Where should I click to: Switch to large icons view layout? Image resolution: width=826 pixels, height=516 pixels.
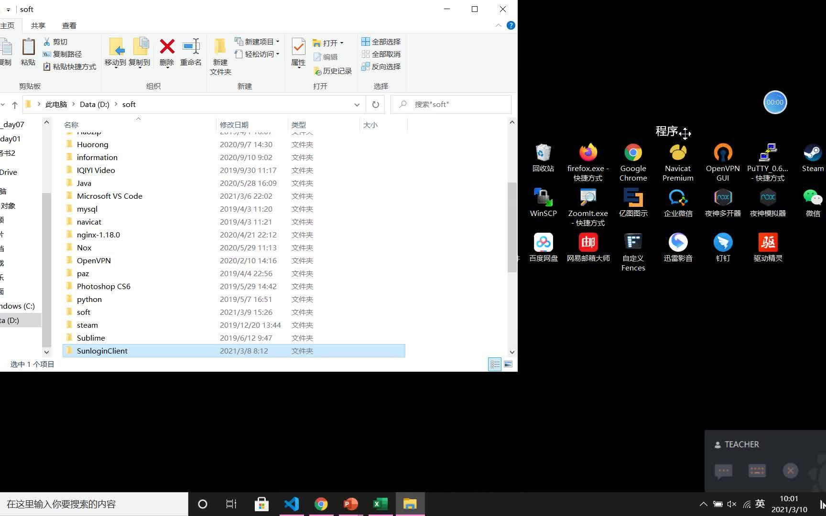coord(508,364)
